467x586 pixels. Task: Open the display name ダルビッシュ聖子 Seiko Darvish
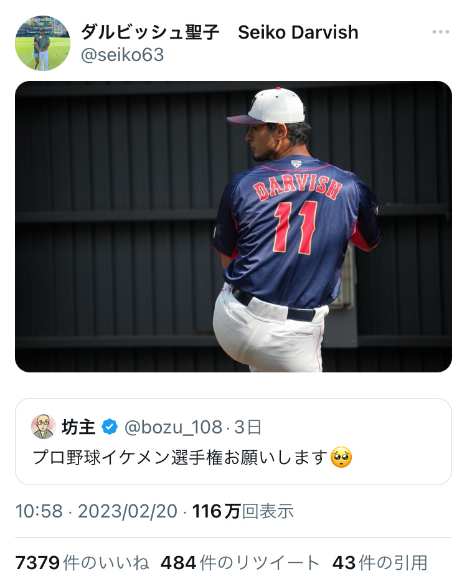click(220, 32)
